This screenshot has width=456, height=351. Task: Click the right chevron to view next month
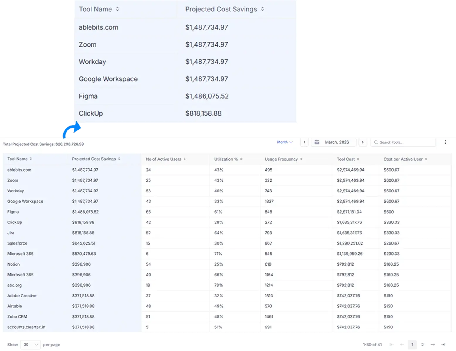tap(363, 142)
